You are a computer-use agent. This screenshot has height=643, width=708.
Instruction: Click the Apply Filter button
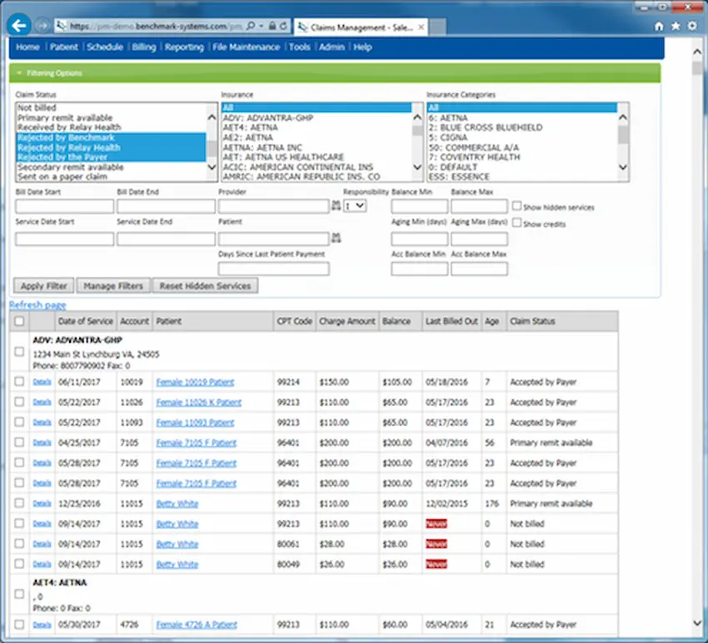(42, 285)
